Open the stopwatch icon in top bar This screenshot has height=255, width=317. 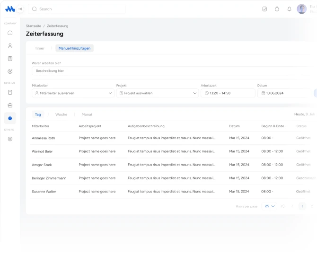pos(277,9)
